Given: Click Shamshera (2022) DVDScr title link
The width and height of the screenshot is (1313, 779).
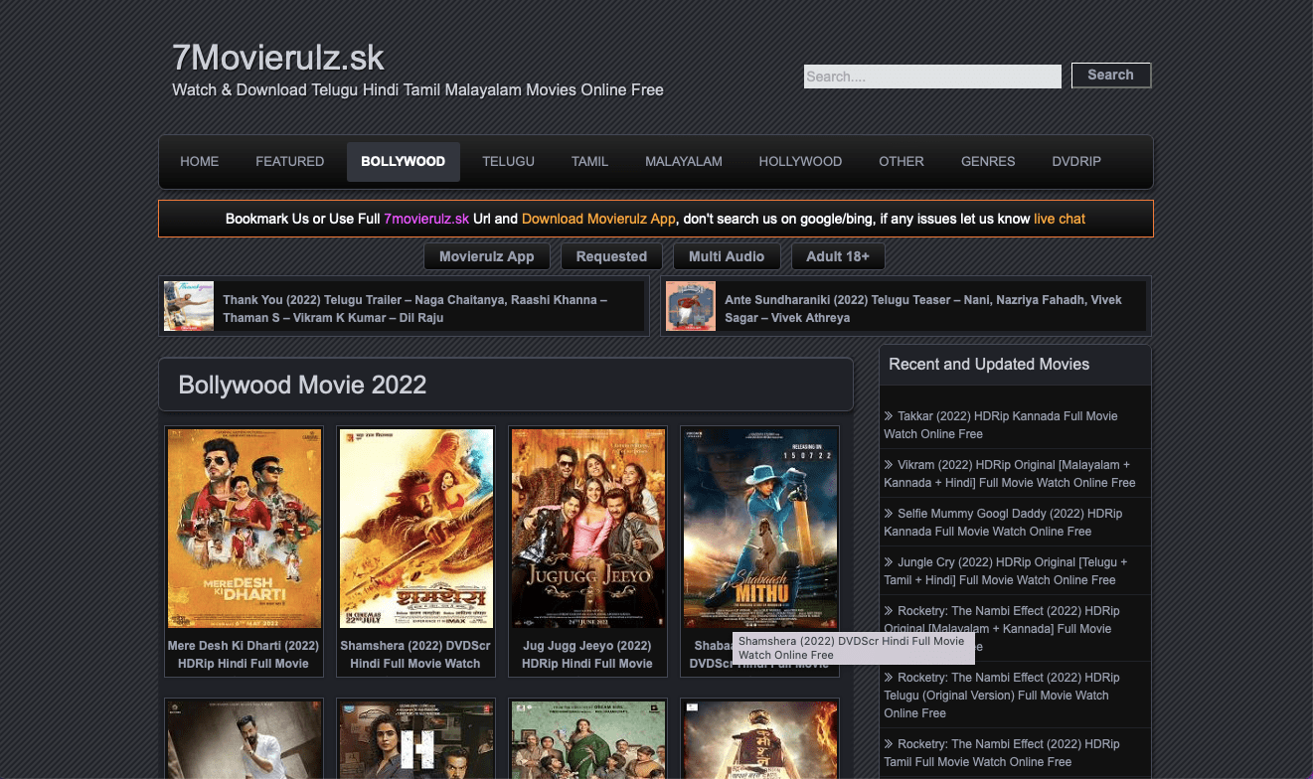Looking at the screenshot, I should click(x=415, y=654).
